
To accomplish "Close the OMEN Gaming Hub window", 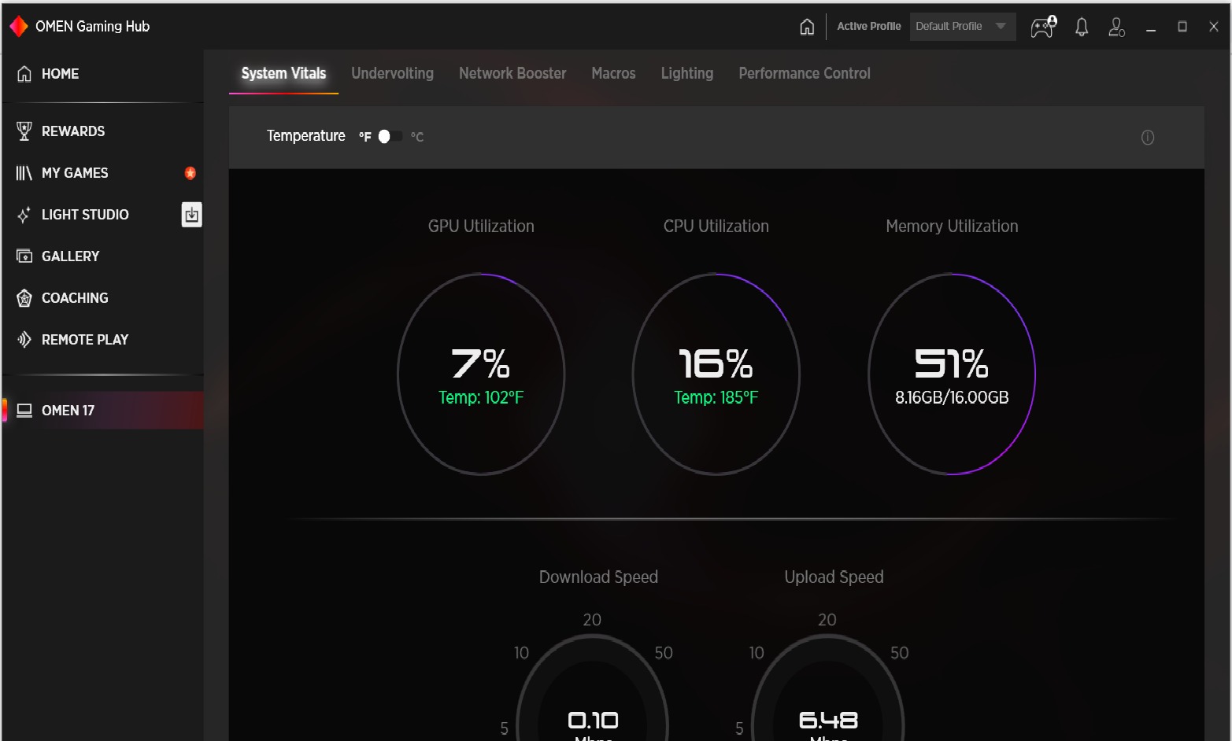I will pyautogui.click(x=1214, y=27).
